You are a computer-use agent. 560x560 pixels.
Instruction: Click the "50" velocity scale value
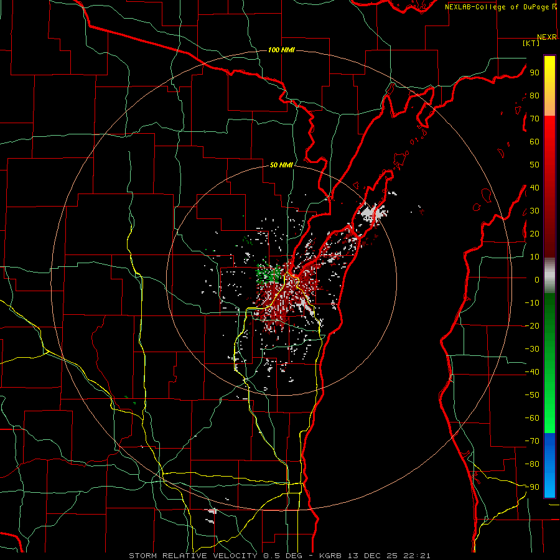[x=534, y=165]
